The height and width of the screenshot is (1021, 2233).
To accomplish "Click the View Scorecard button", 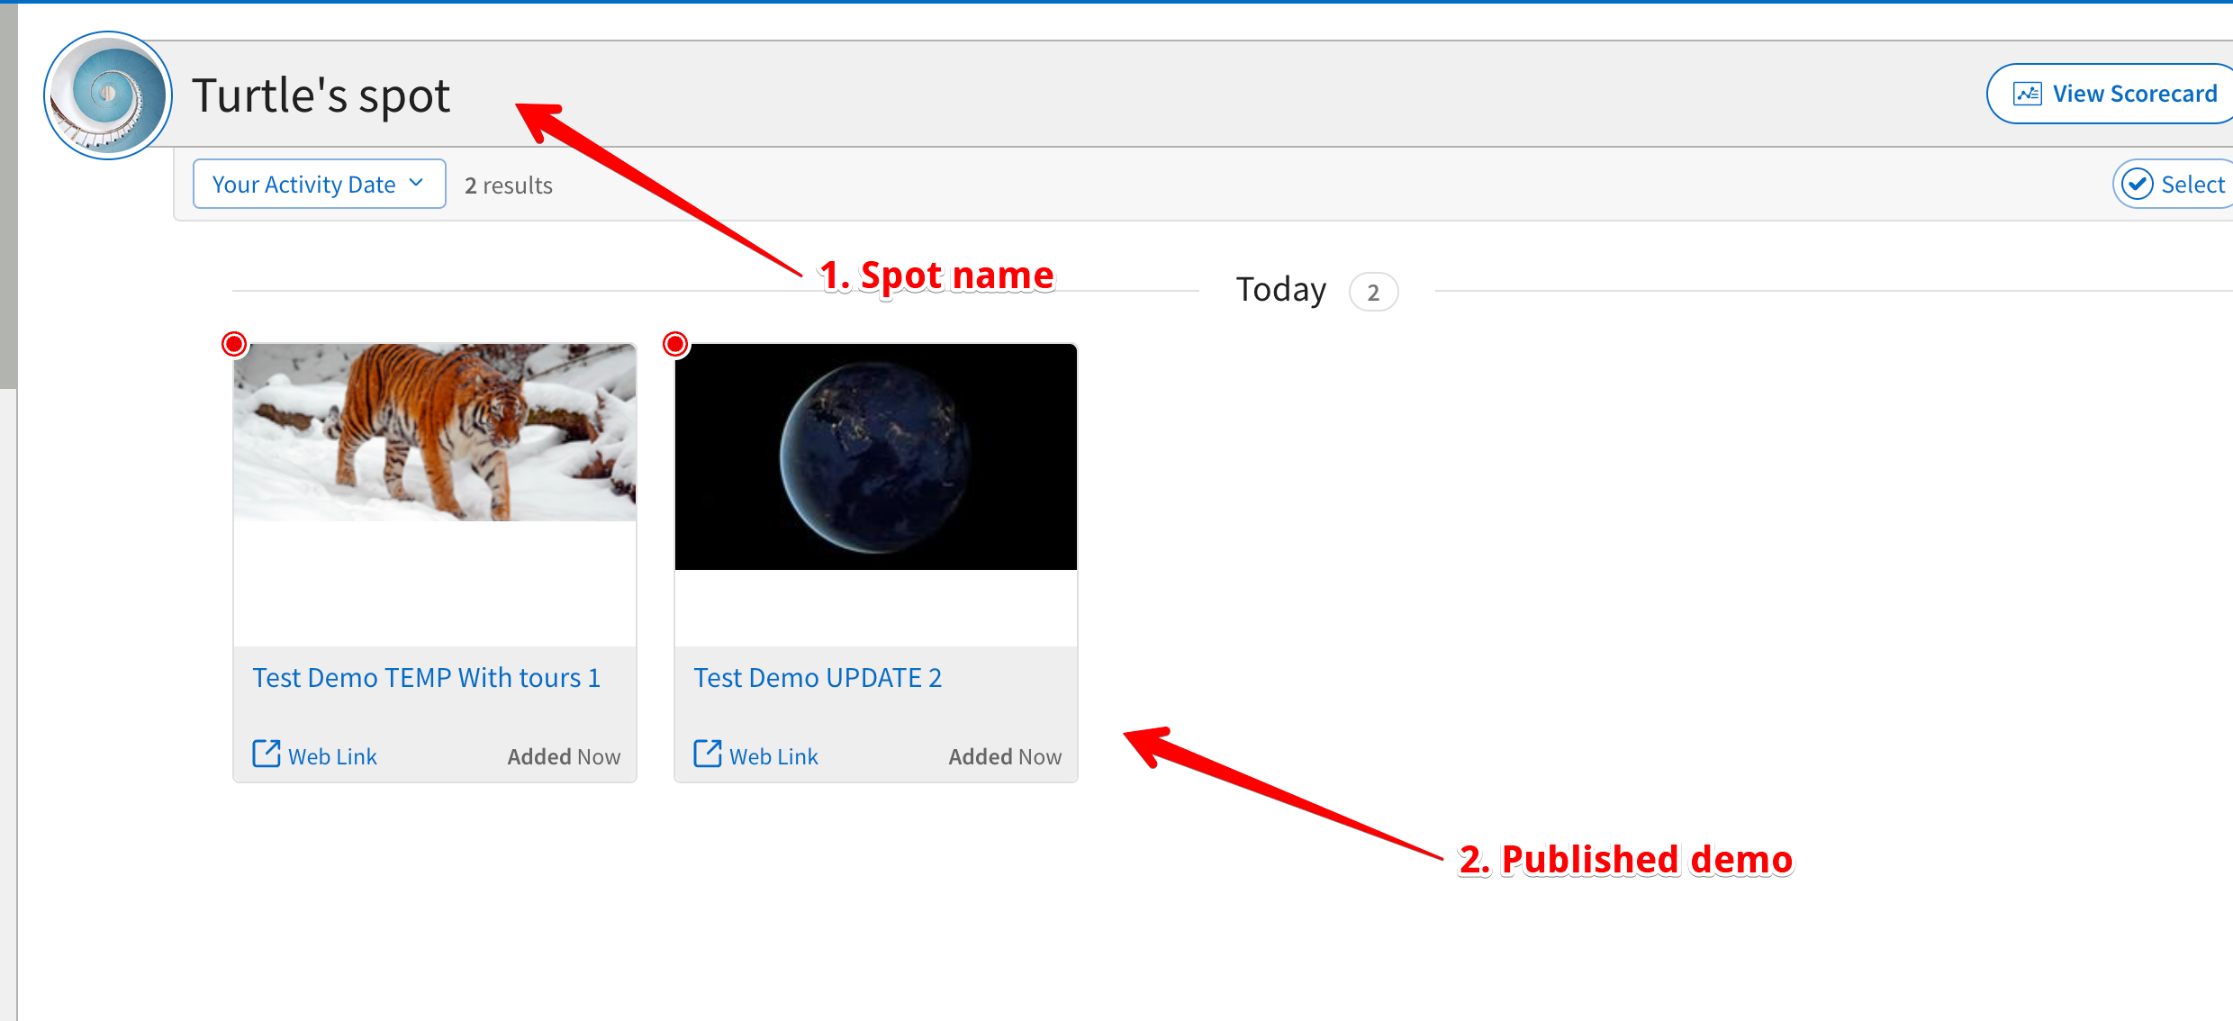I will point(2112,94).
